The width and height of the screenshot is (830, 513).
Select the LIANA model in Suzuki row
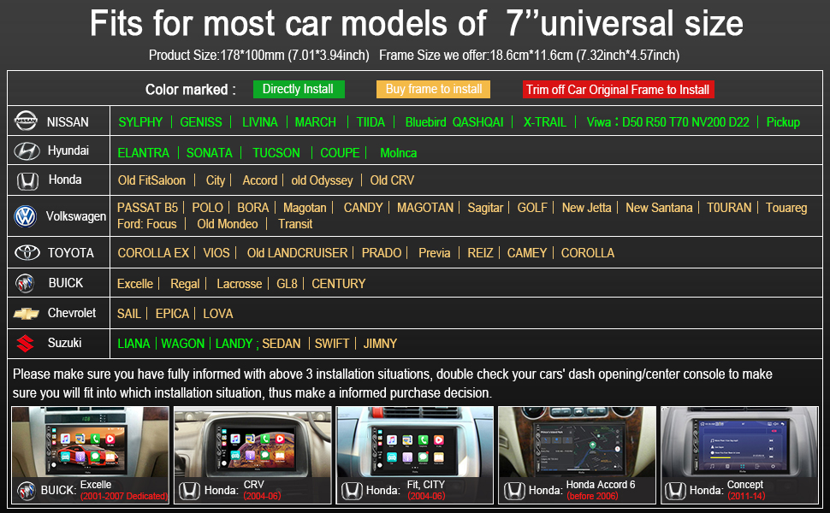click(x=134, y=344)
